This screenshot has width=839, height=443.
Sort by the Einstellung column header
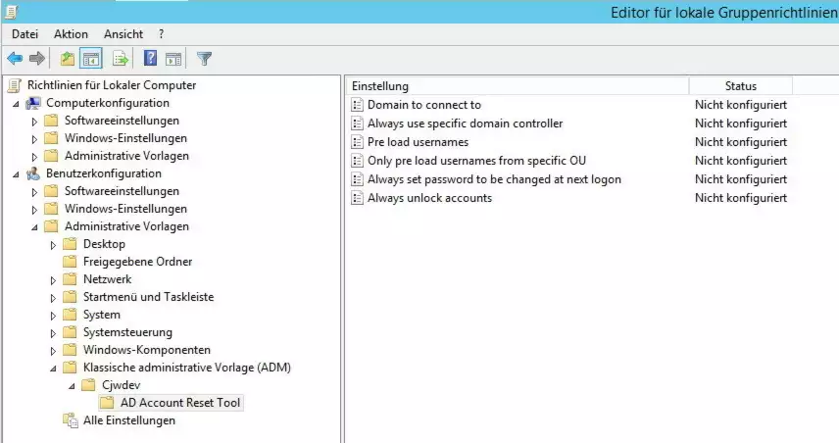pos(518,86)
